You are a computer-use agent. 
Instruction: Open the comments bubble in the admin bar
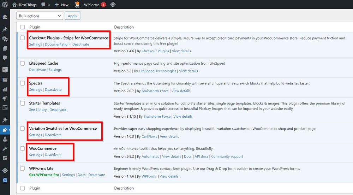[43, 5]
